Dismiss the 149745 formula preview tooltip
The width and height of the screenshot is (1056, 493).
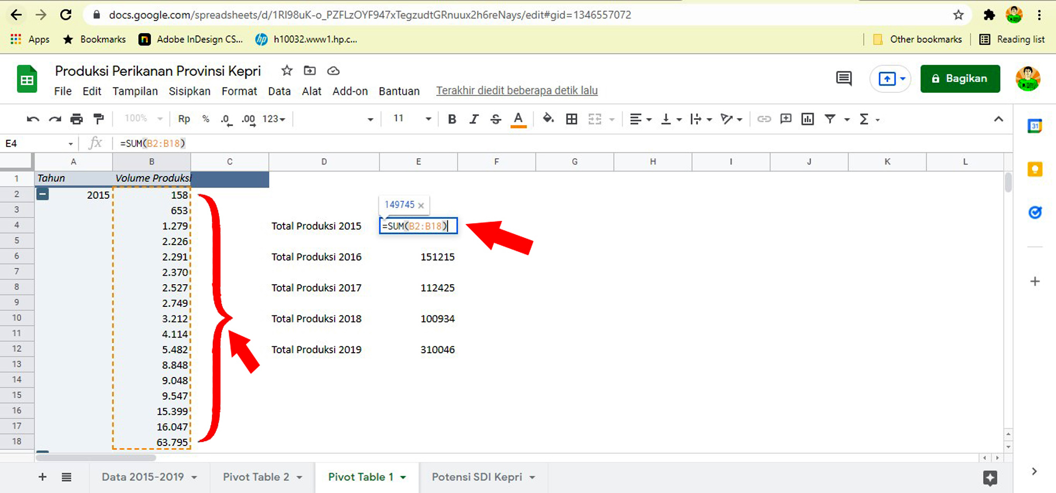pos(421,205)
